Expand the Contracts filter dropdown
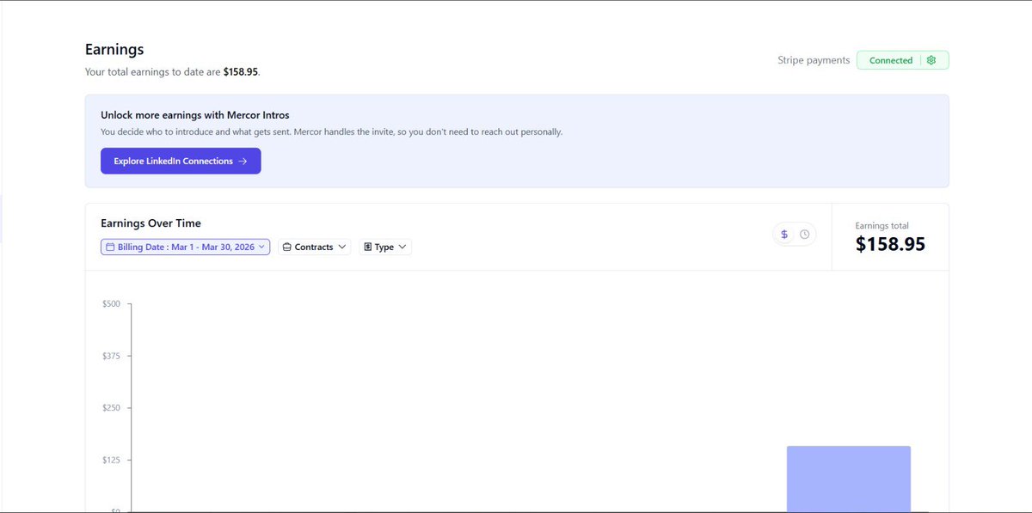Viewport: 1032px width, 513px height. [314, 247]
